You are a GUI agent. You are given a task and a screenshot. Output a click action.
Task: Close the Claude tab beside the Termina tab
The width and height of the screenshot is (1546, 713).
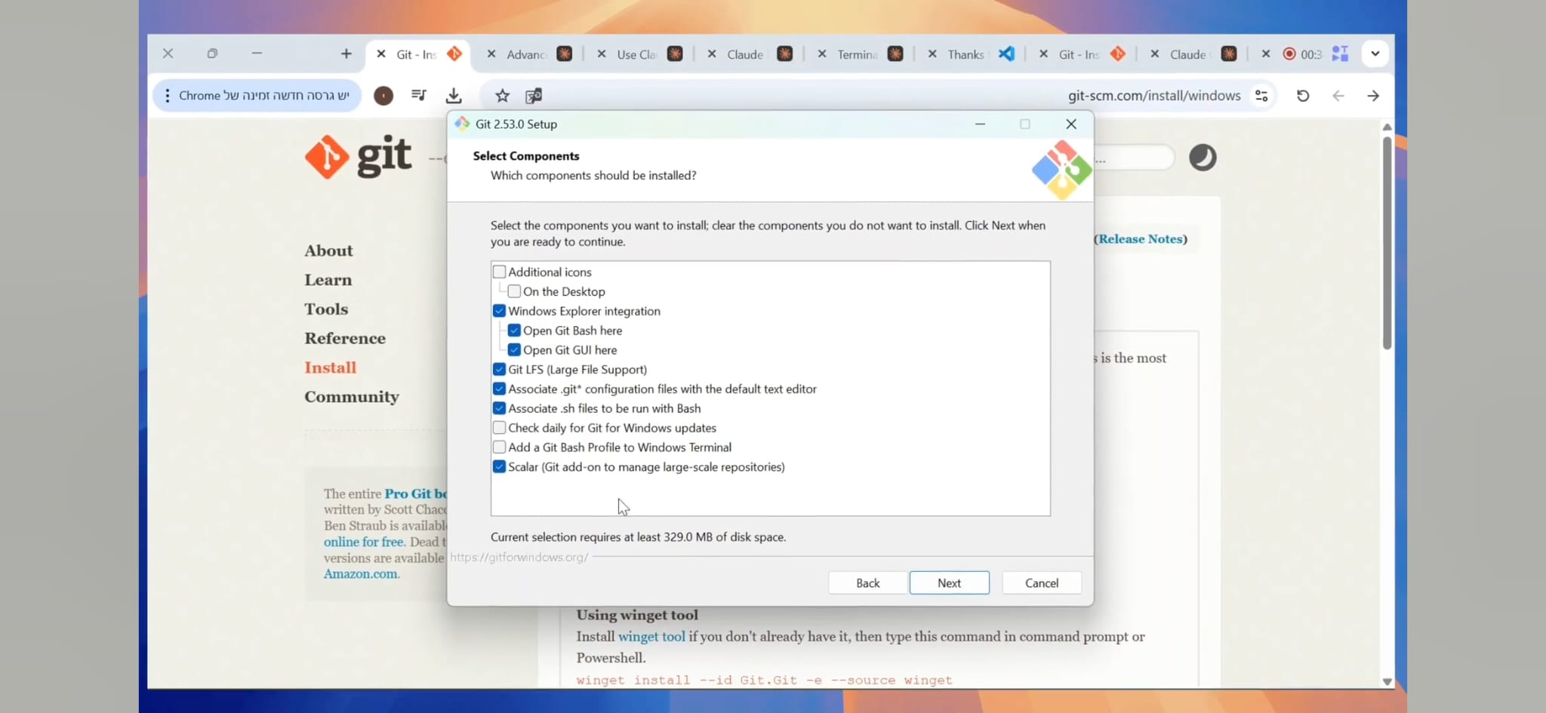pyautogui.click(x=712, y=54)
